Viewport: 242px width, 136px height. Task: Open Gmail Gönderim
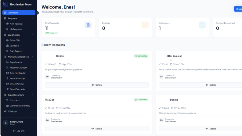pos(18,89)
